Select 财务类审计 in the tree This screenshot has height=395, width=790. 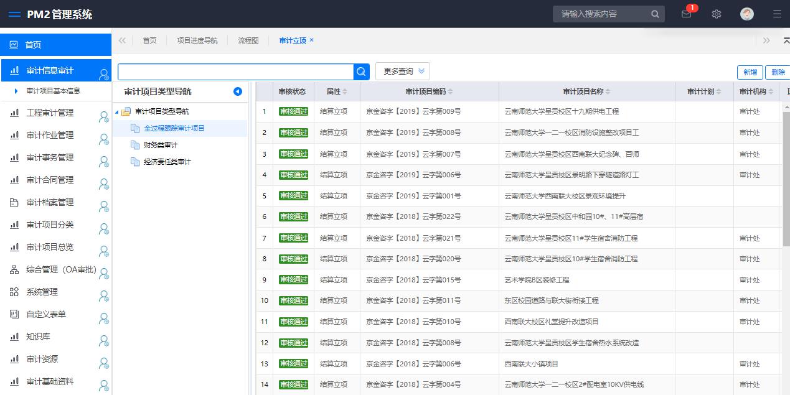(x=161, y=145)
